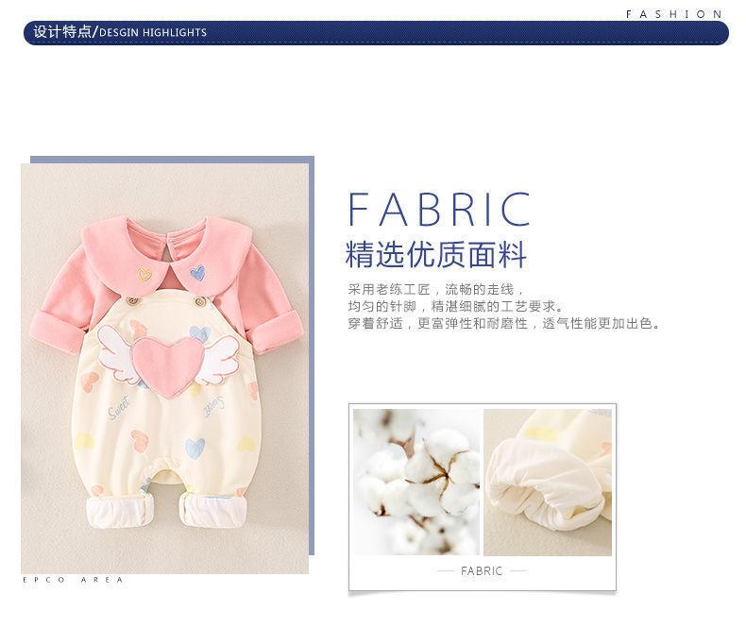Open the fabric cuff close-up thumbnail
Viewport: 746px width, 628px height.
click(x=548, y=482)
